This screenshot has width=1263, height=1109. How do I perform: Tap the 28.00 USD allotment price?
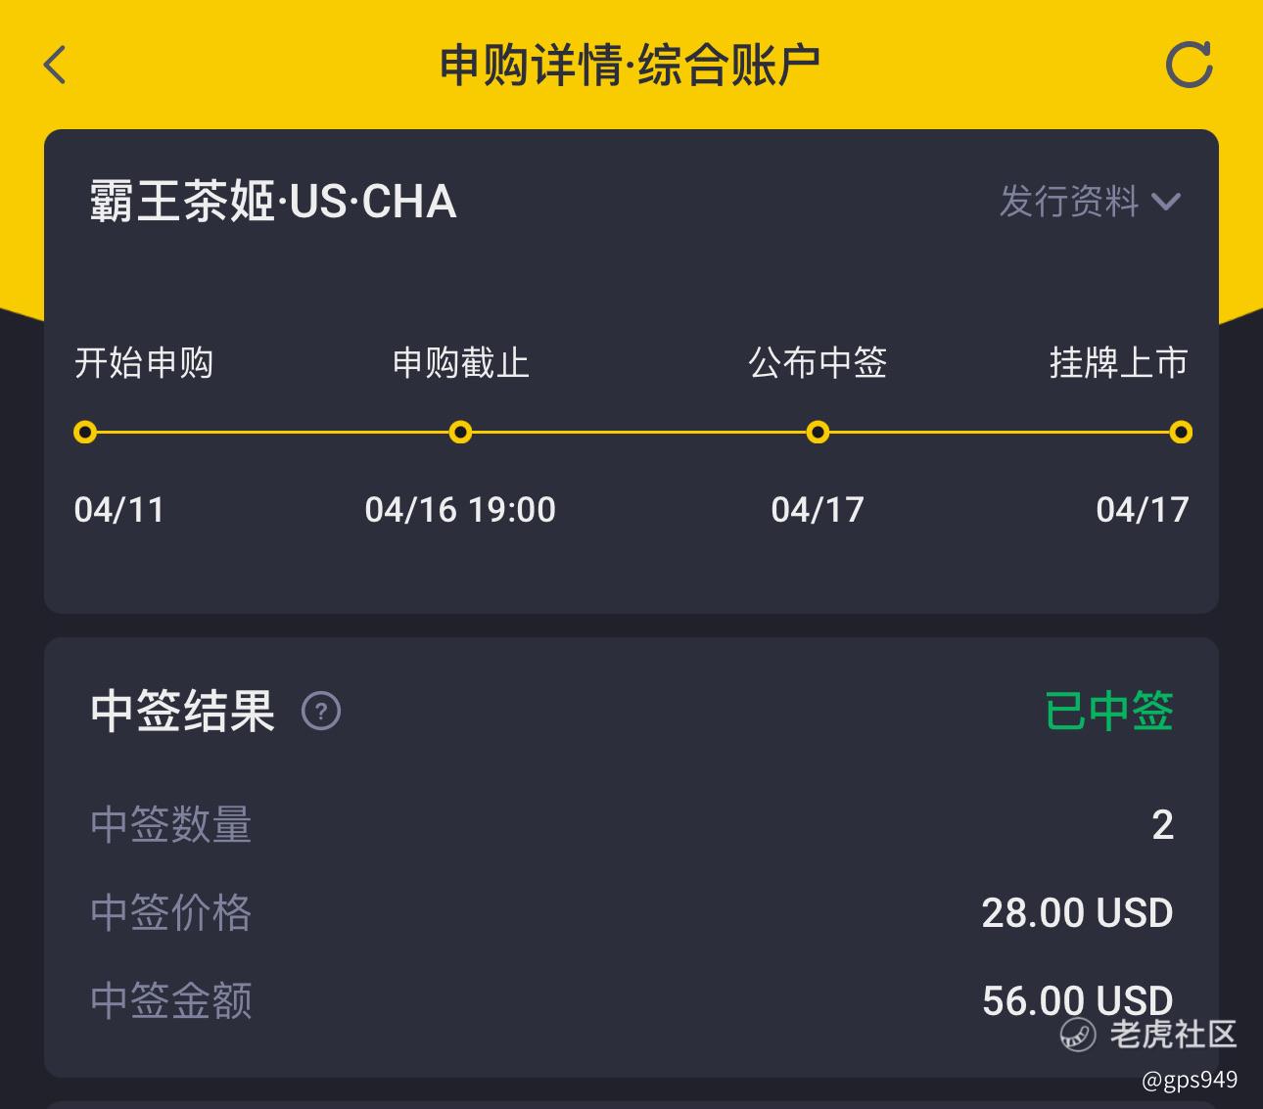tap(1077, 913)
